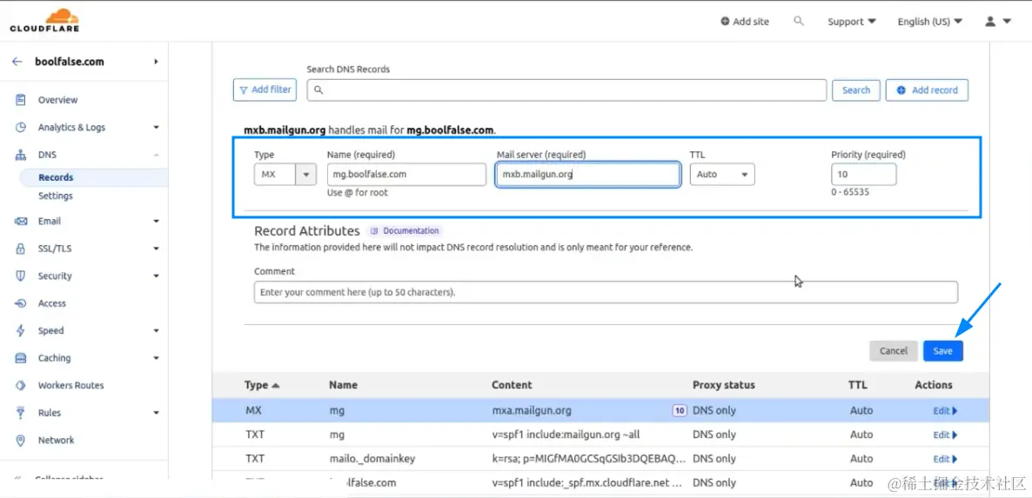Click the back arrow beside boolfalse.com
Viewport: 1032px width, 498px height.
17,62
